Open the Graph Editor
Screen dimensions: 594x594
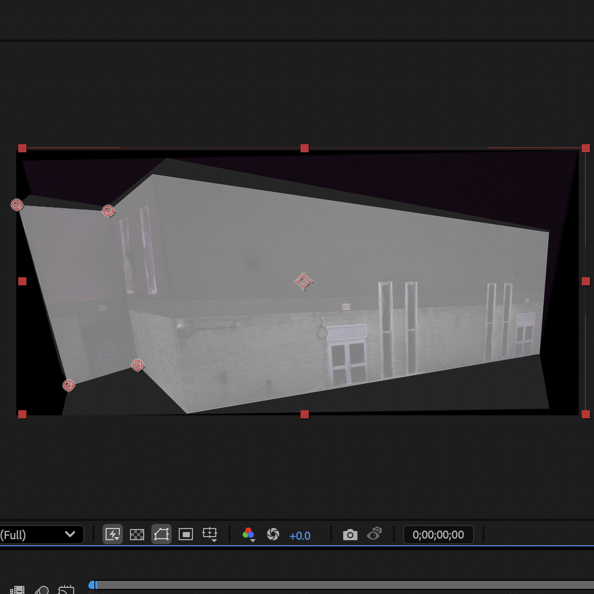65,590
